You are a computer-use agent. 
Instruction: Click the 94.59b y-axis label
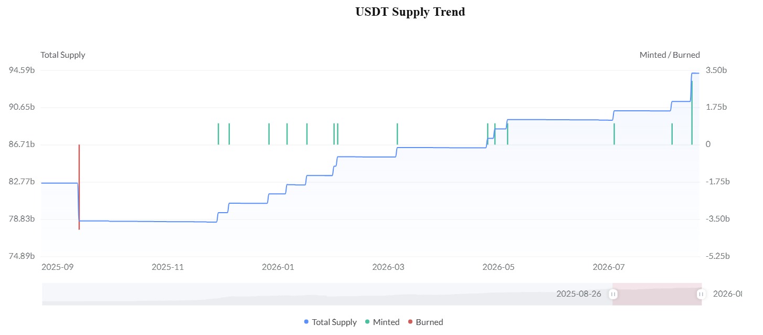click(x=22, y=70)
